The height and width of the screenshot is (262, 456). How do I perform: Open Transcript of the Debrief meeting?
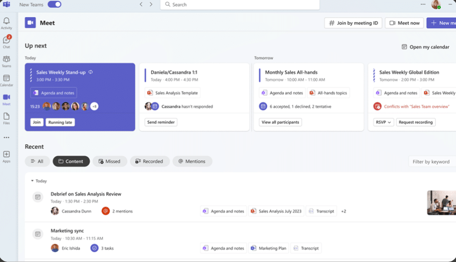coord(321,211)
